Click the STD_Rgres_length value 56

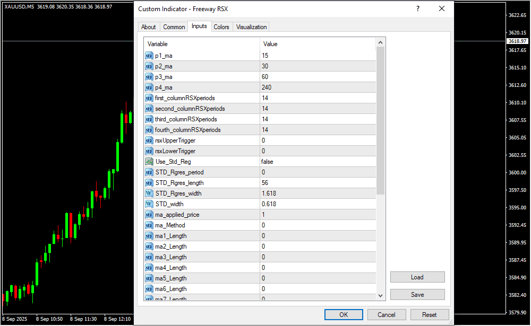pyautogui.click(x=265, y=183)
